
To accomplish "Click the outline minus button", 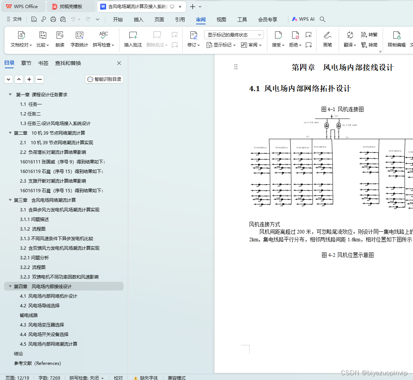I will 40,79.
